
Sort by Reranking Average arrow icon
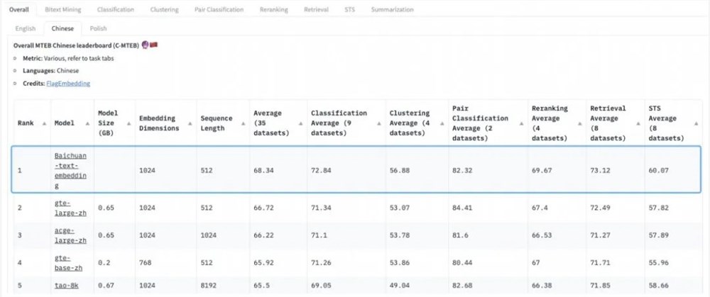pyautogui.click(x=580, y=123)
